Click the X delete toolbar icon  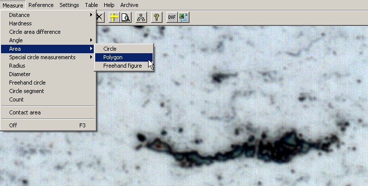(100, 17)
